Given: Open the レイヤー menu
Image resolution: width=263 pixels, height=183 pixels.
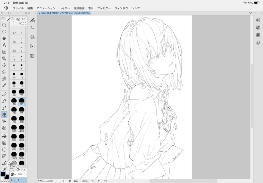Looking at the screenshot, I should 65,8.
